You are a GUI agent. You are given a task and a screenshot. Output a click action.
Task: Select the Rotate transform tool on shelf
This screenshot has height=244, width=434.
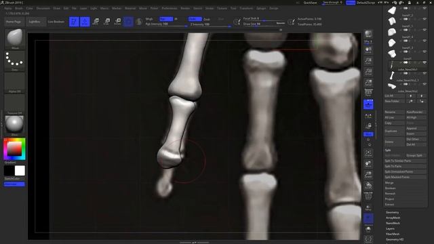117,22
